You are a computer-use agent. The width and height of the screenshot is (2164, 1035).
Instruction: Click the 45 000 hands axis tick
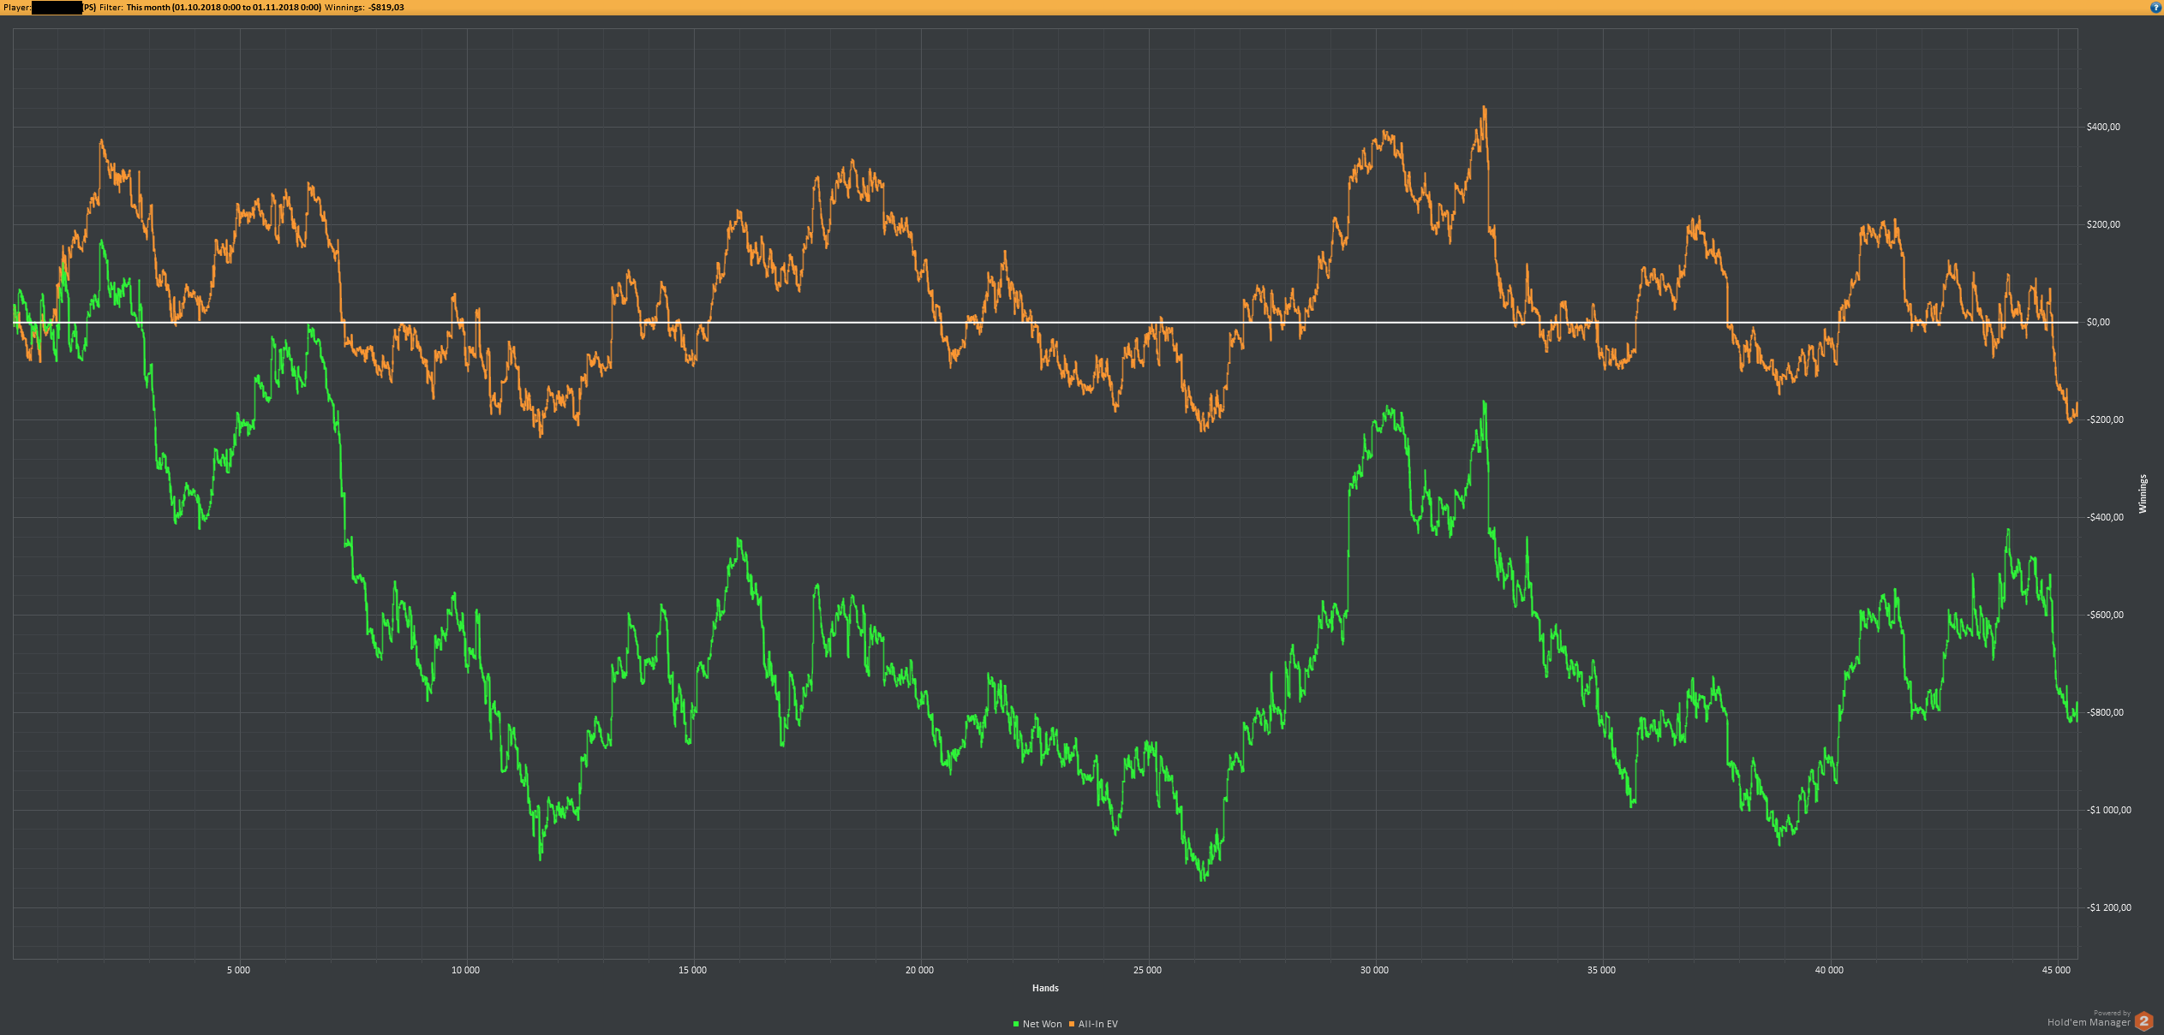click(x=2056, y=970)
